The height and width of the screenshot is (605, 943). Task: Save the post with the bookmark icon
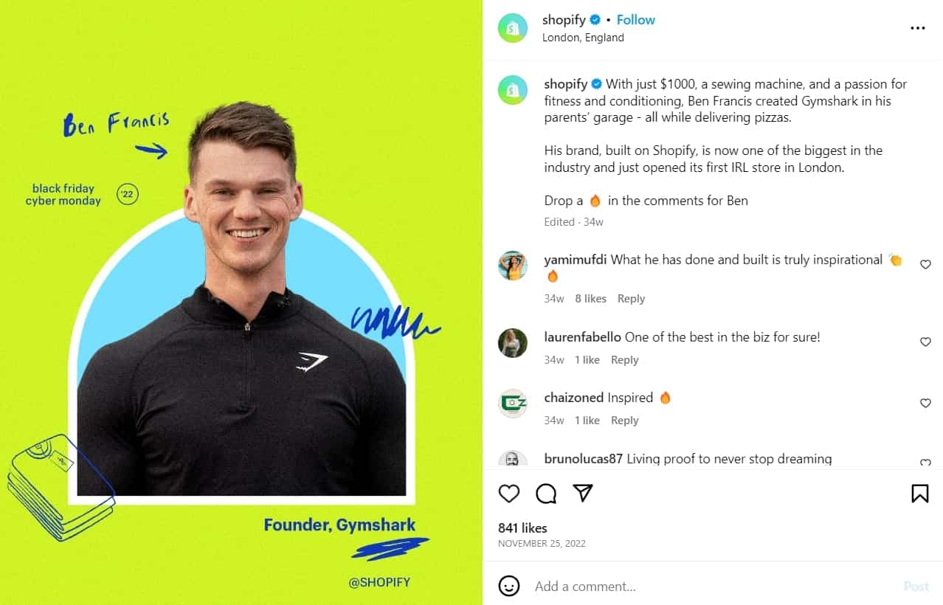919,494
